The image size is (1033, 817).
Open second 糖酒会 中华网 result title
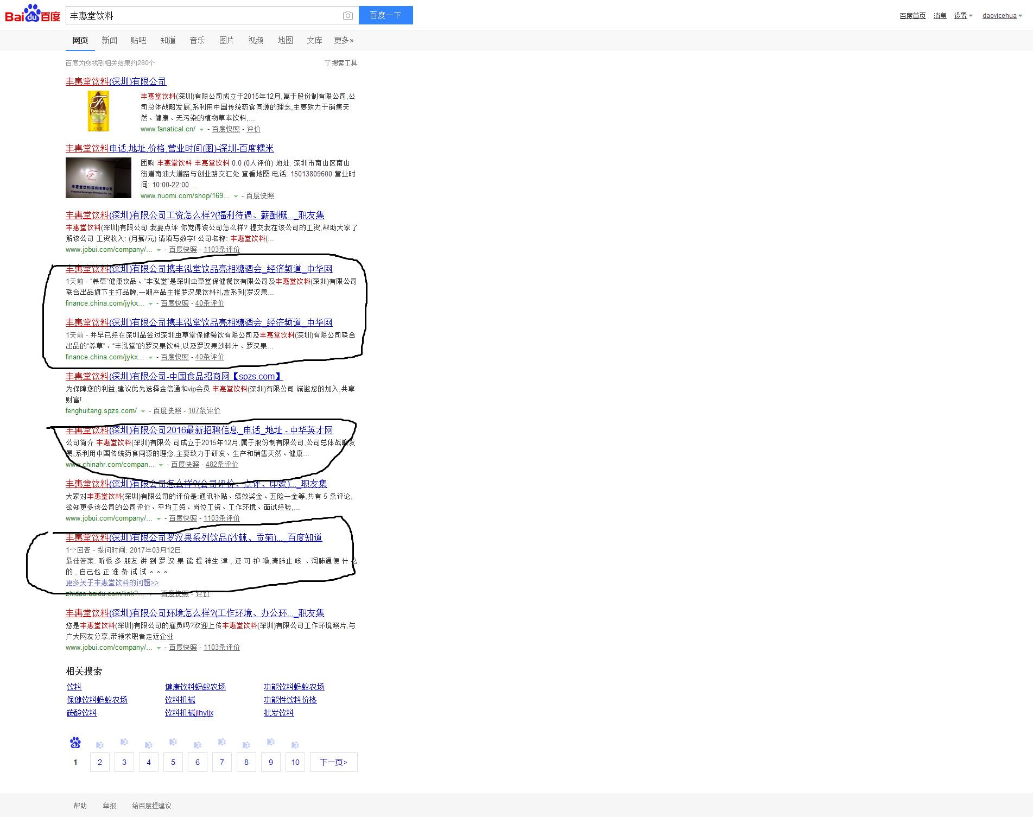199,322
